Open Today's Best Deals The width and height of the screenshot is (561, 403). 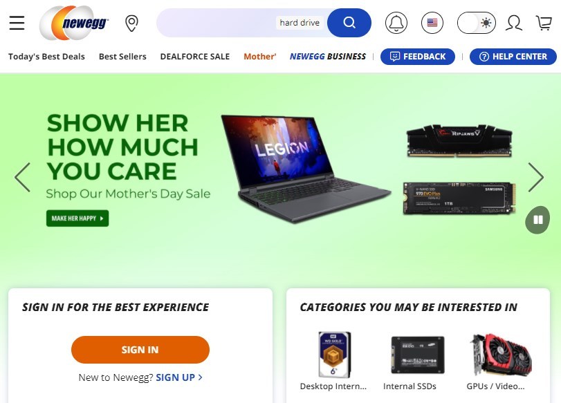coord(46,57)
